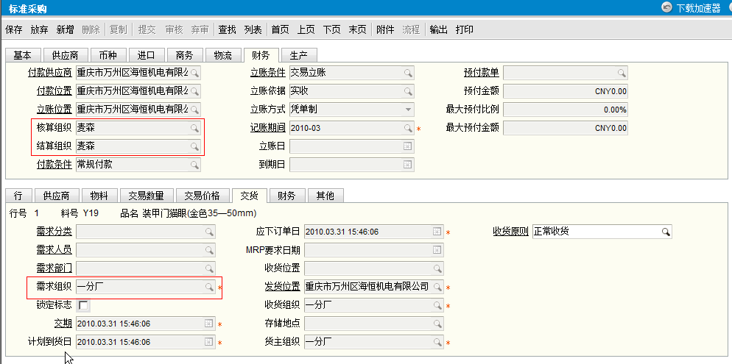Open lookup for 结算组织 field

click(x=194, y=146)
